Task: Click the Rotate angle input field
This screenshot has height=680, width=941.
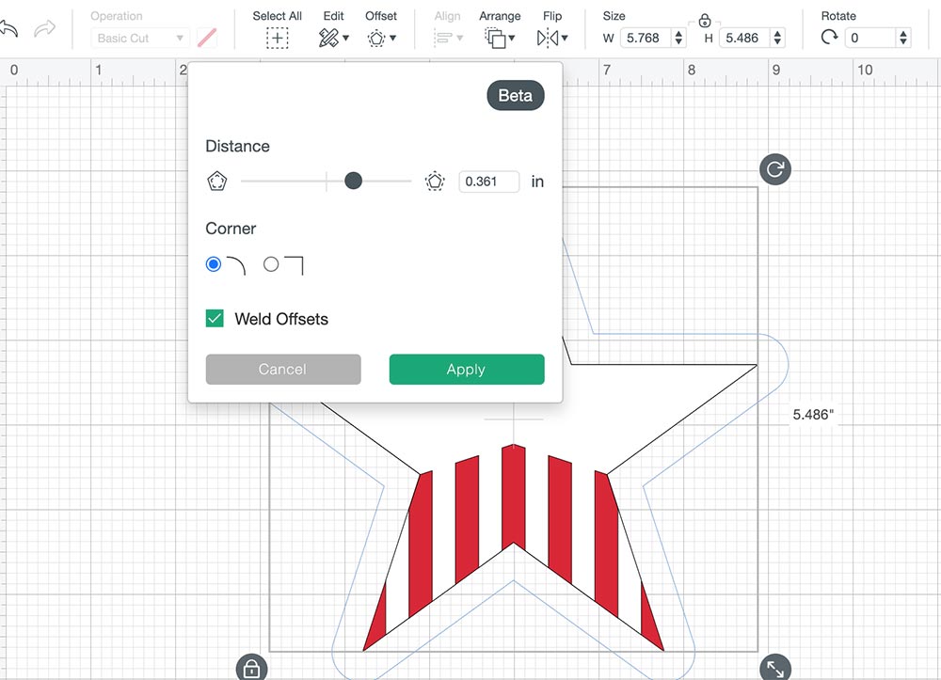Action: tap(870, 38)
